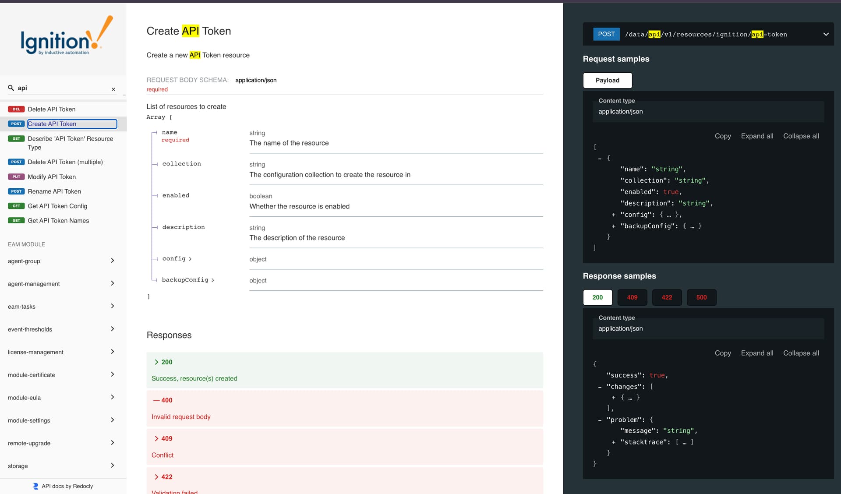Click the 400 Invalid request body row

coord(345,408)
